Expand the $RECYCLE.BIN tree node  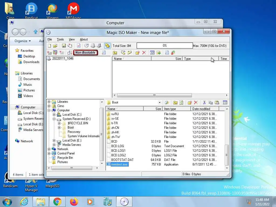point(59,123)
